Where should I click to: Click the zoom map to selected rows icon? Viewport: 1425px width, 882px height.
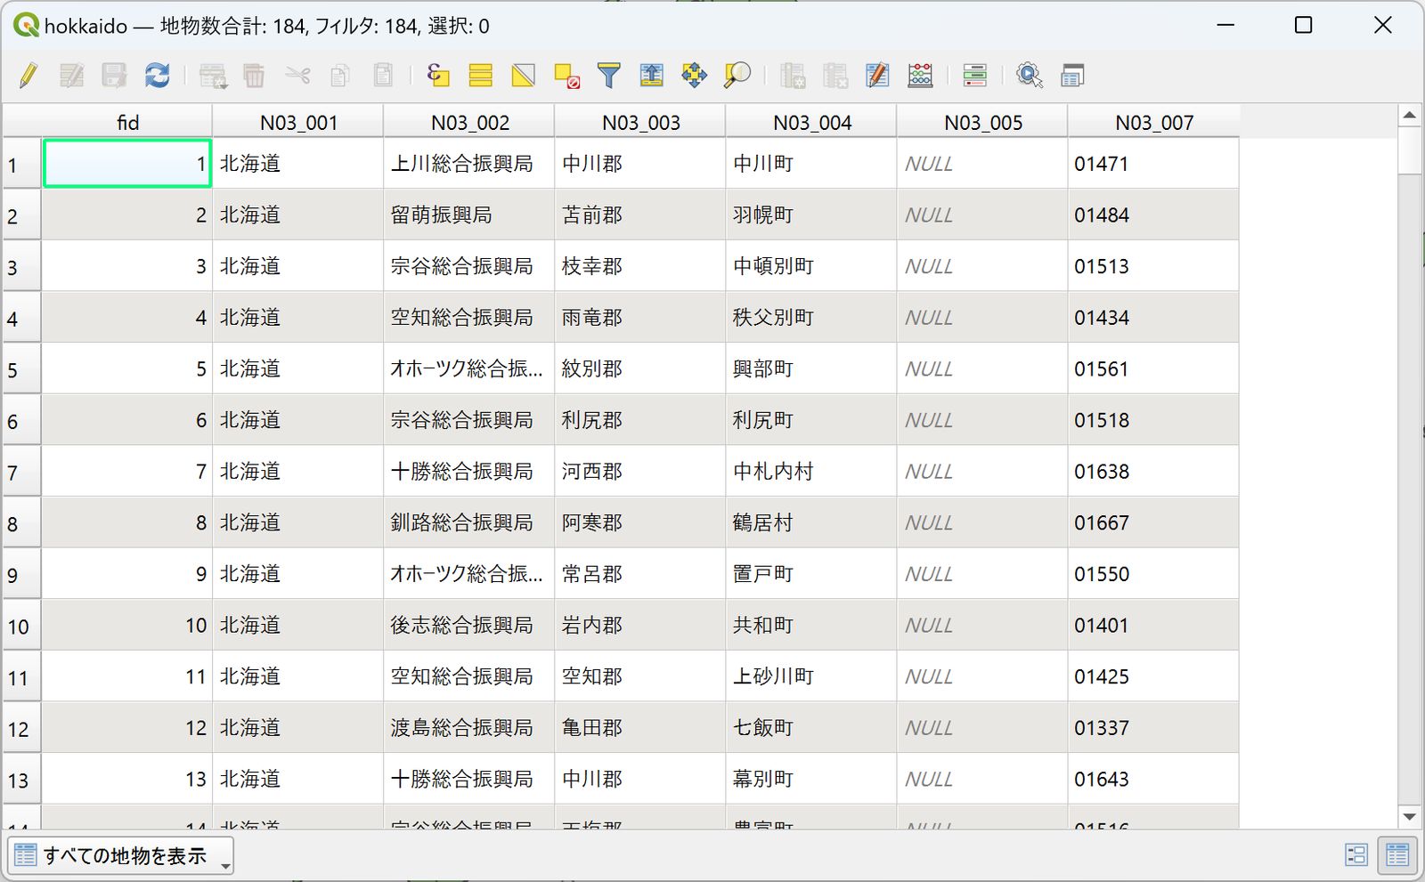(737, 76)
